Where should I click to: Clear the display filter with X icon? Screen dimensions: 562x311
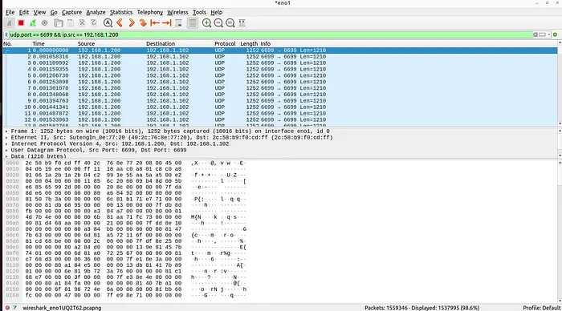pos(536,34)
